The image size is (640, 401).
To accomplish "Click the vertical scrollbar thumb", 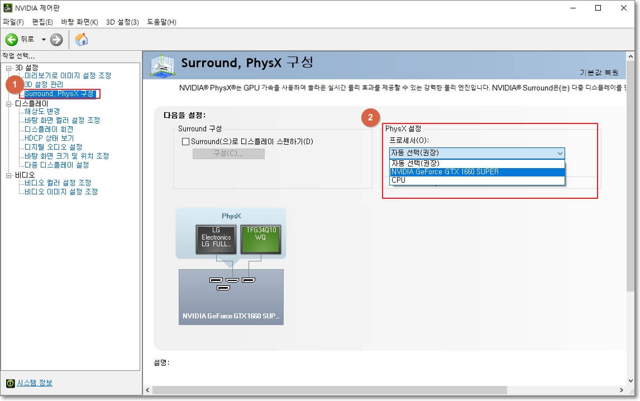I will point(631,176).
